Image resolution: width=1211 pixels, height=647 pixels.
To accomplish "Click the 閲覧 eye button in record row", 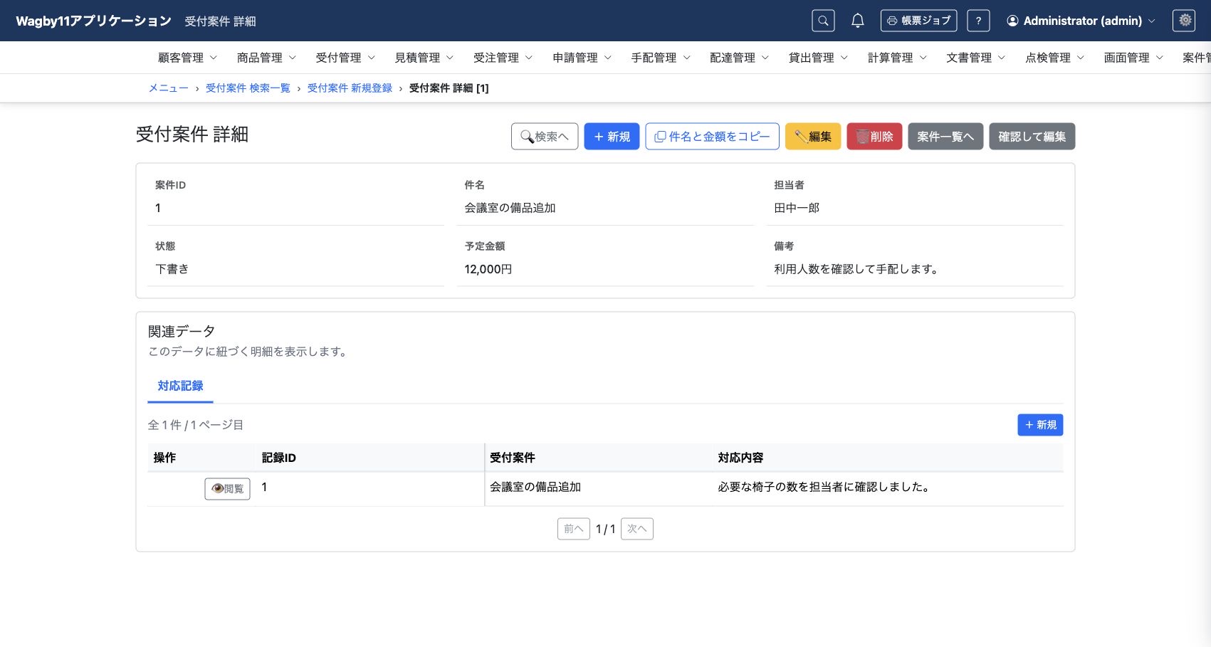I will [x=227, y=489].
